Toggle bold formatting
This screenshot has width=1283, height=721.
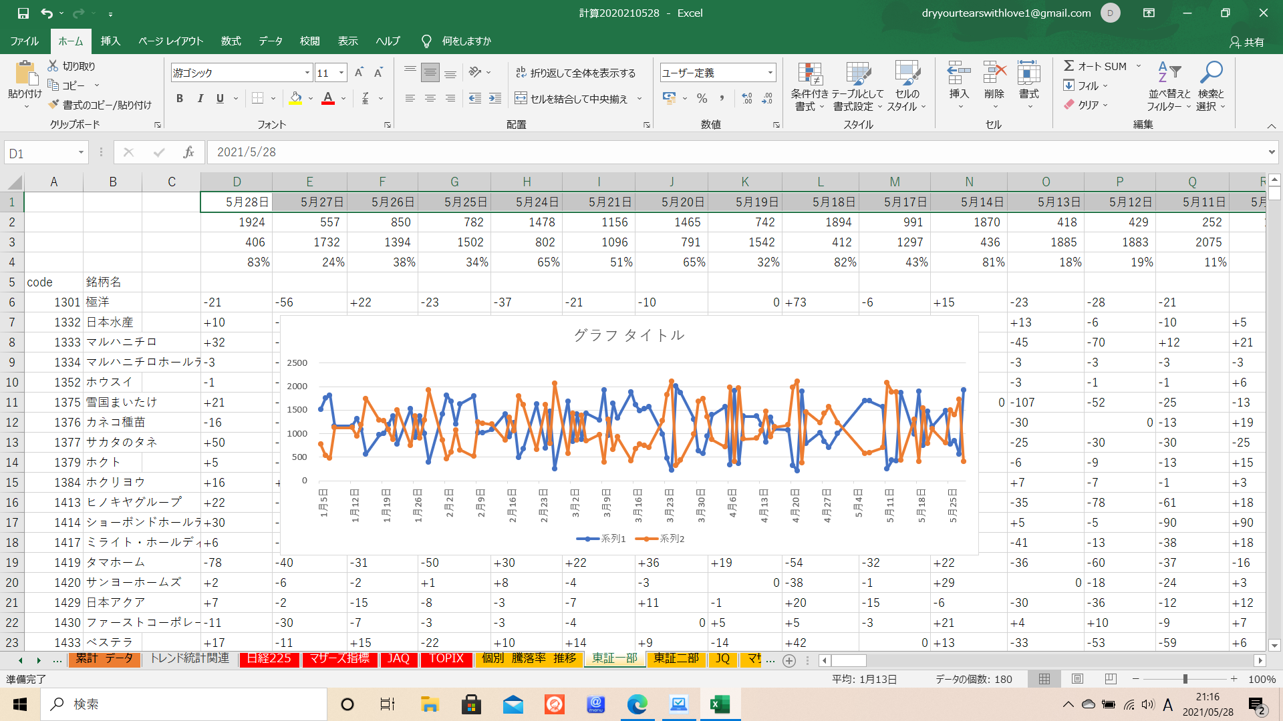point(179,99)
